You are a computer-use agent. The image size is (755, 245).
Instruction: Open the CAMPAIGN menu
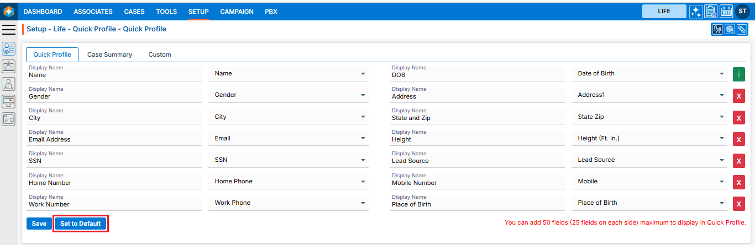point(237,12)
